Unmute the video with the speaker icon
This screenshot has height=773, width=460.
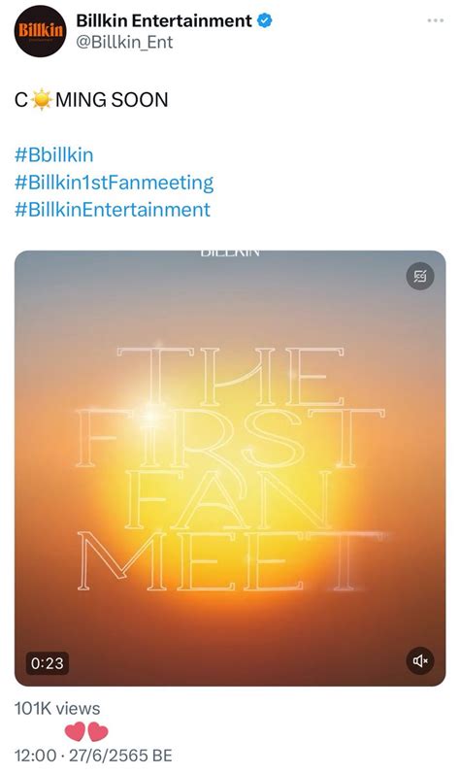pyautogui.click(x=419, y=660)
